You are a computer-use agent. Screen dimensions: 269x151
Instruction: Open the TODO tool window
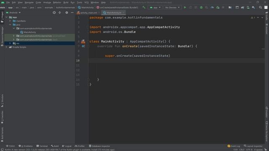(x=11, y=146)
